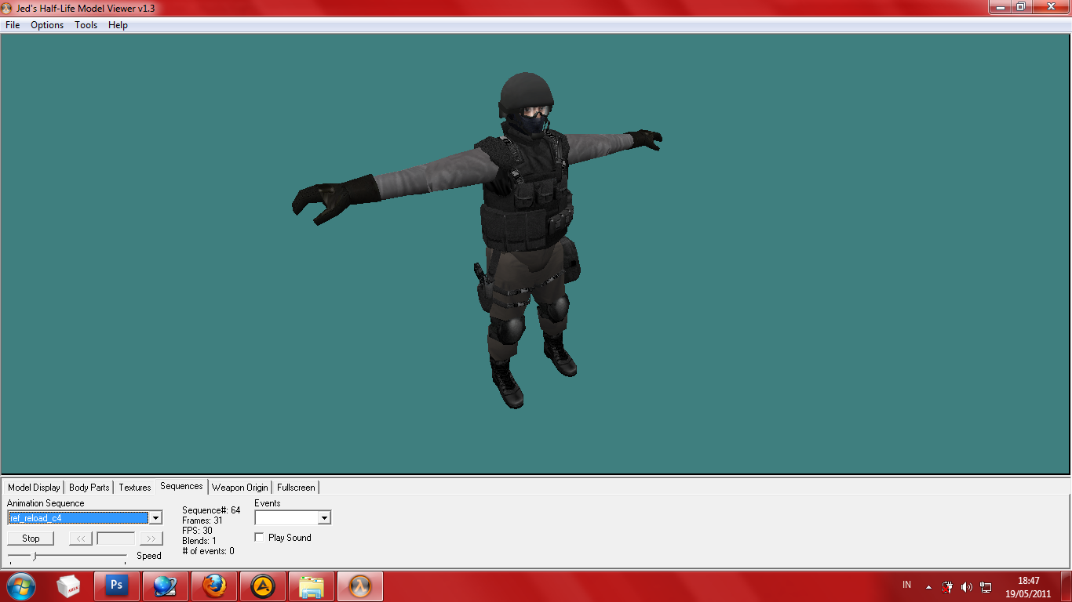
Task: Switch to the Textures tab
Action: tap(135, 488)
